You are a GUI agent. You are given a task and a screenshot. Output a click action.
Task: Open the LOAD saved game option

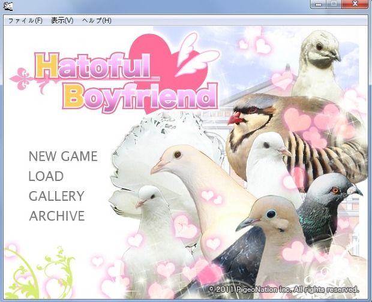[x=46, y=176]
